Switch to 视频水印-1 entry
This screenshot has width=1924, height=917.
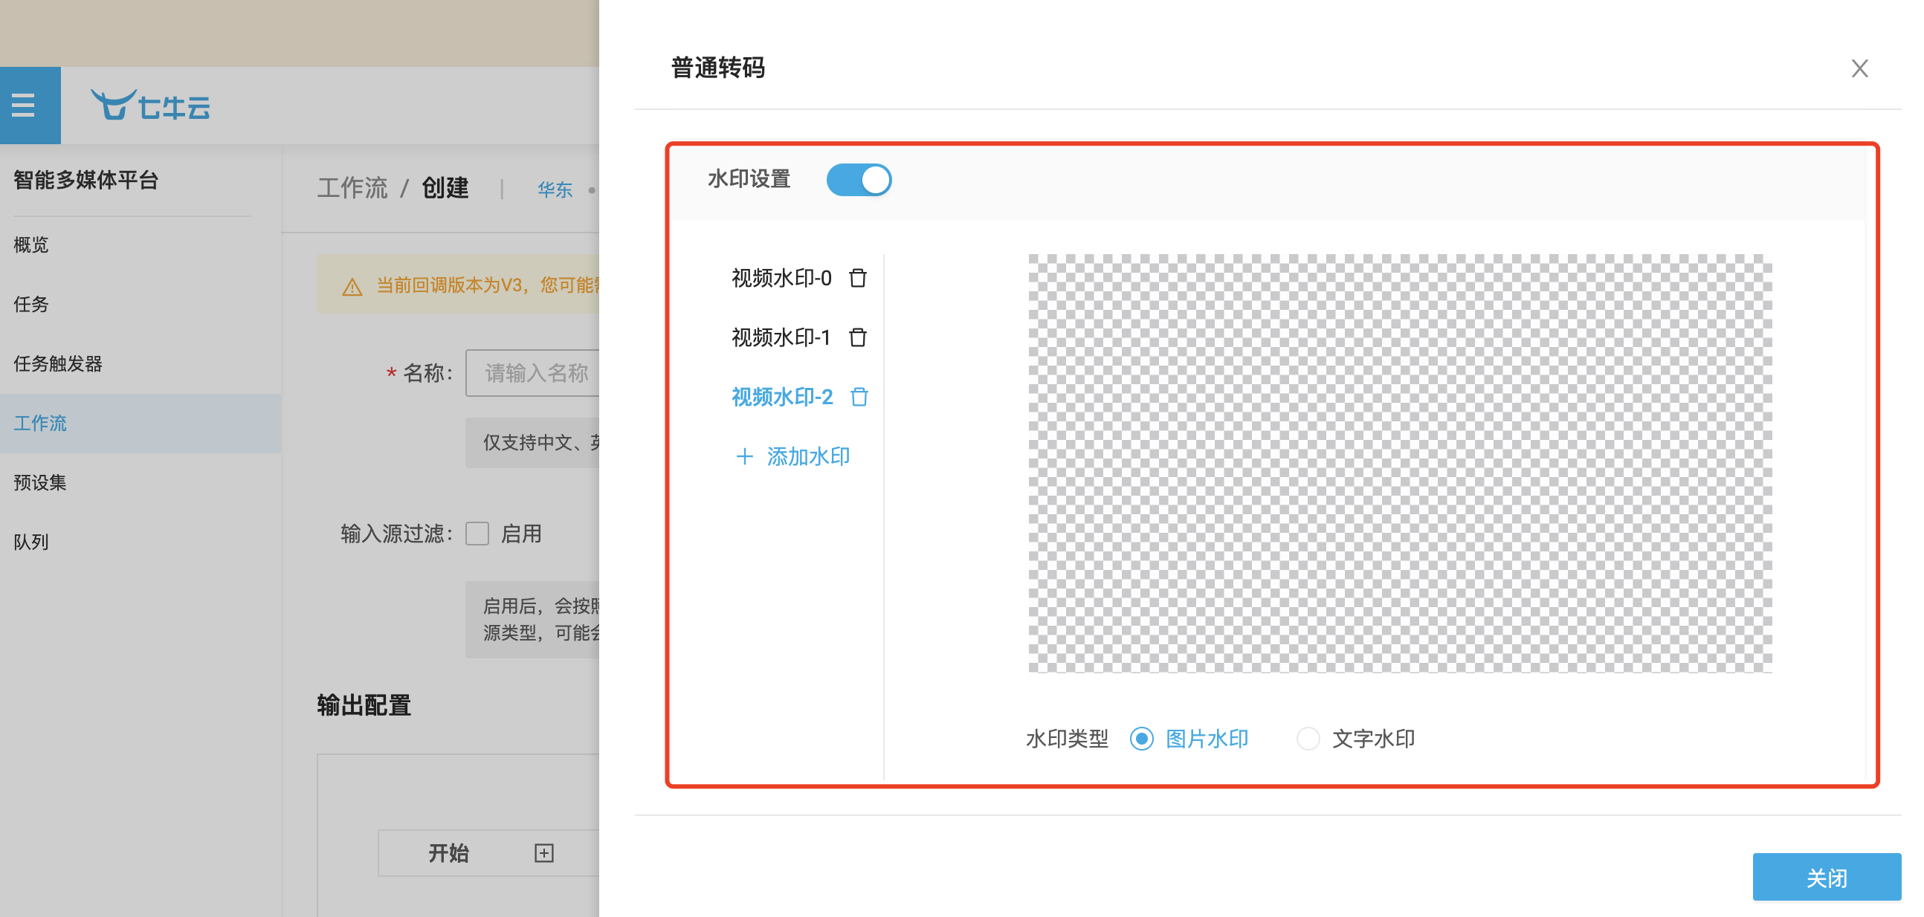tap(781, 337)
